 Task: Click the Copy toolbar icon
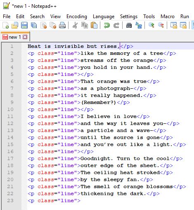click(x=85, y=25)
